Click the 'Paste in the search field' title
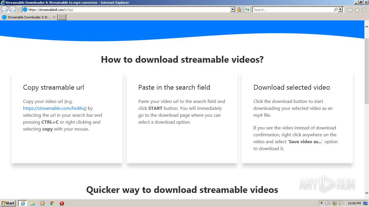 [174, 87]
